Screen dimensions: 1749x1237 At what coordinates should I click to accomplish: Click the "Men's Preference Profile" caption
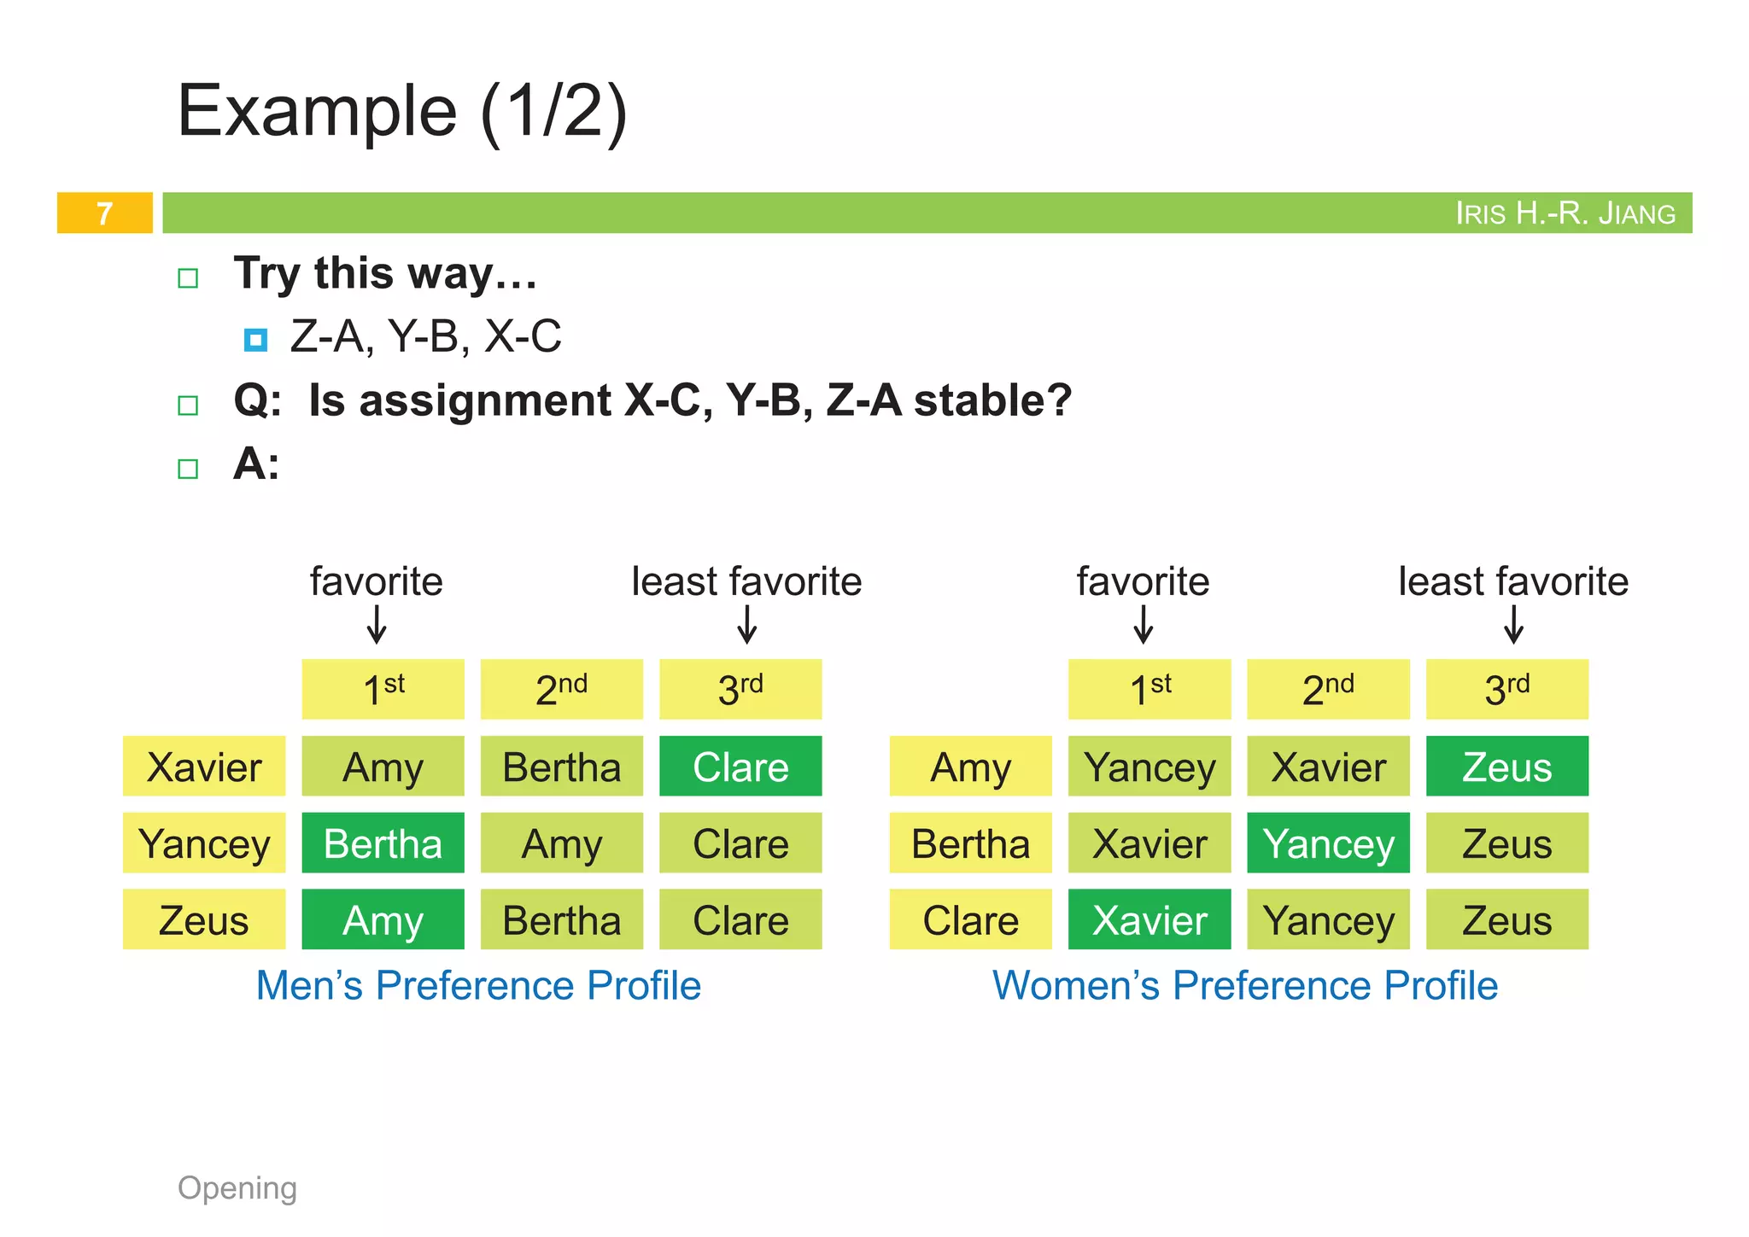[478, 985]
